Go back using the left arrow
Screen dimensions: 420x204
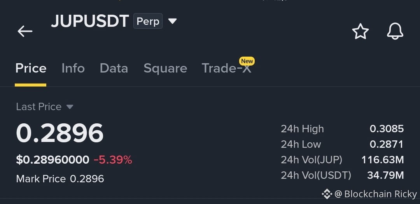(25, 31)
